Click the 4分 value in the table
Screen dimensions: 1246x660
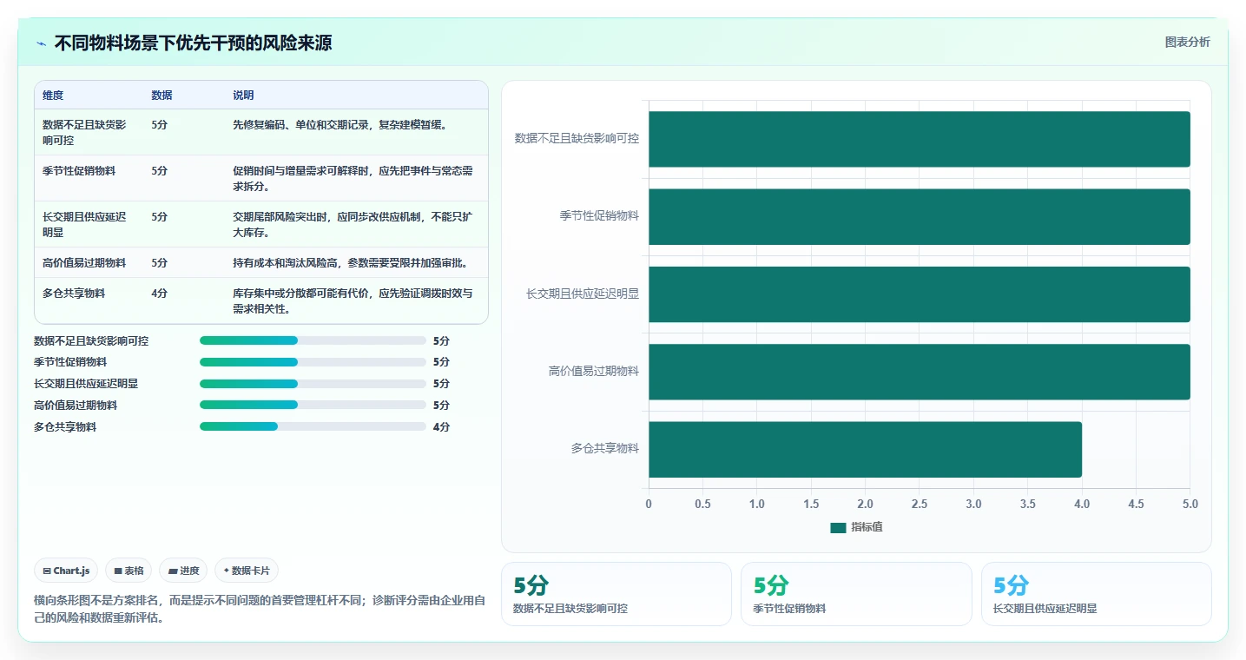click(x=160, y=294)
